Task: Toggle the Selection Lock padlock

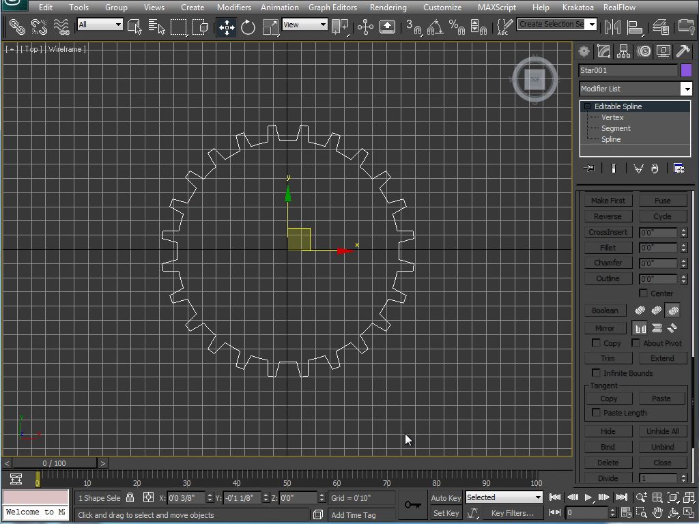Action: coord(130,497)
